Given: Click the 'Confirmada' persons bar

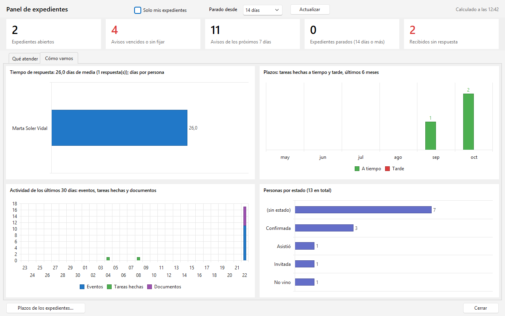Looking at the screenshot, I should point(324,228).
